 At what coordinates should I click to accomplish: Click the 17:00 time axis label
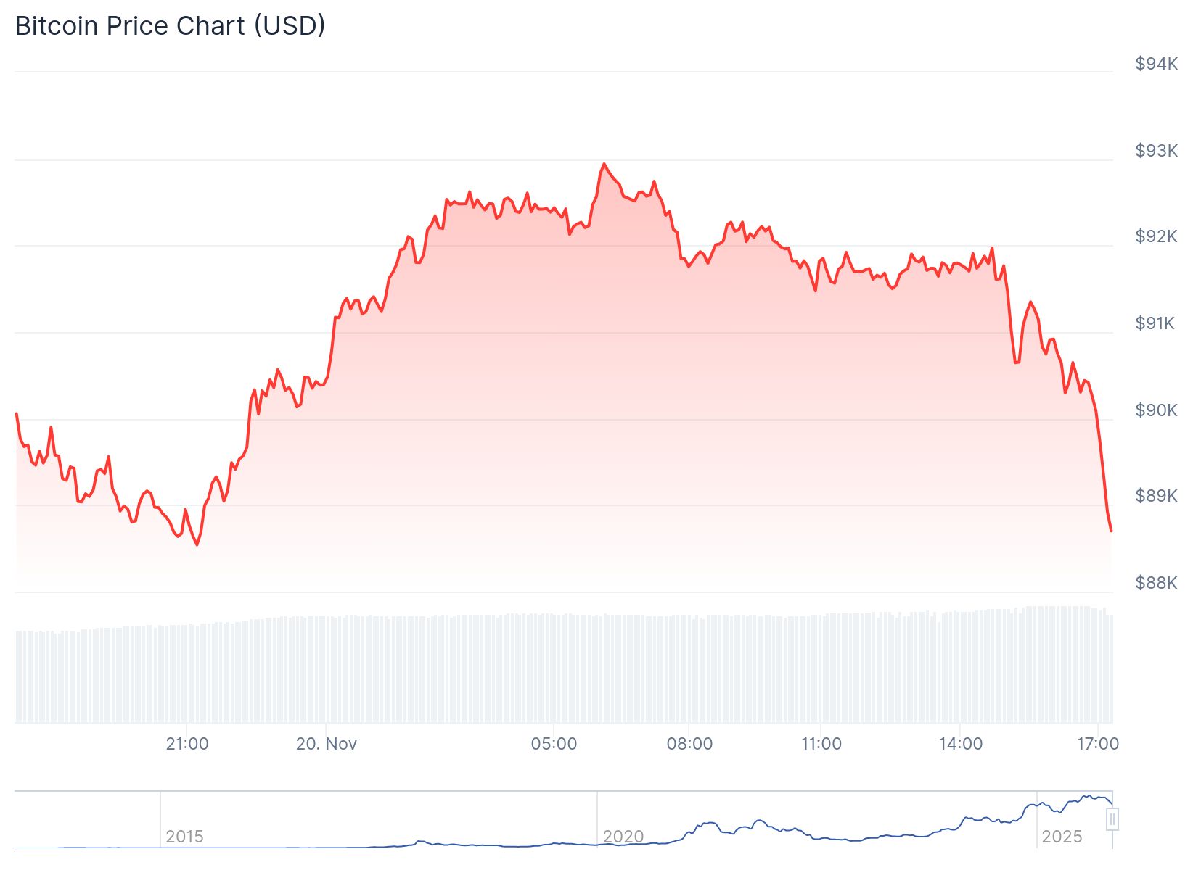[1097, 744]
